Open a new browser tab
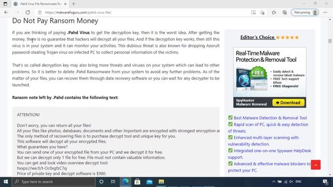 [x=73, y=4]
